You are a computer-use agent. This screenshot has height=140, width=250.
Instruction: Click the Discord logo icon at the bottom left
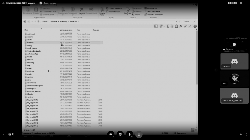(x=10, y=134)
